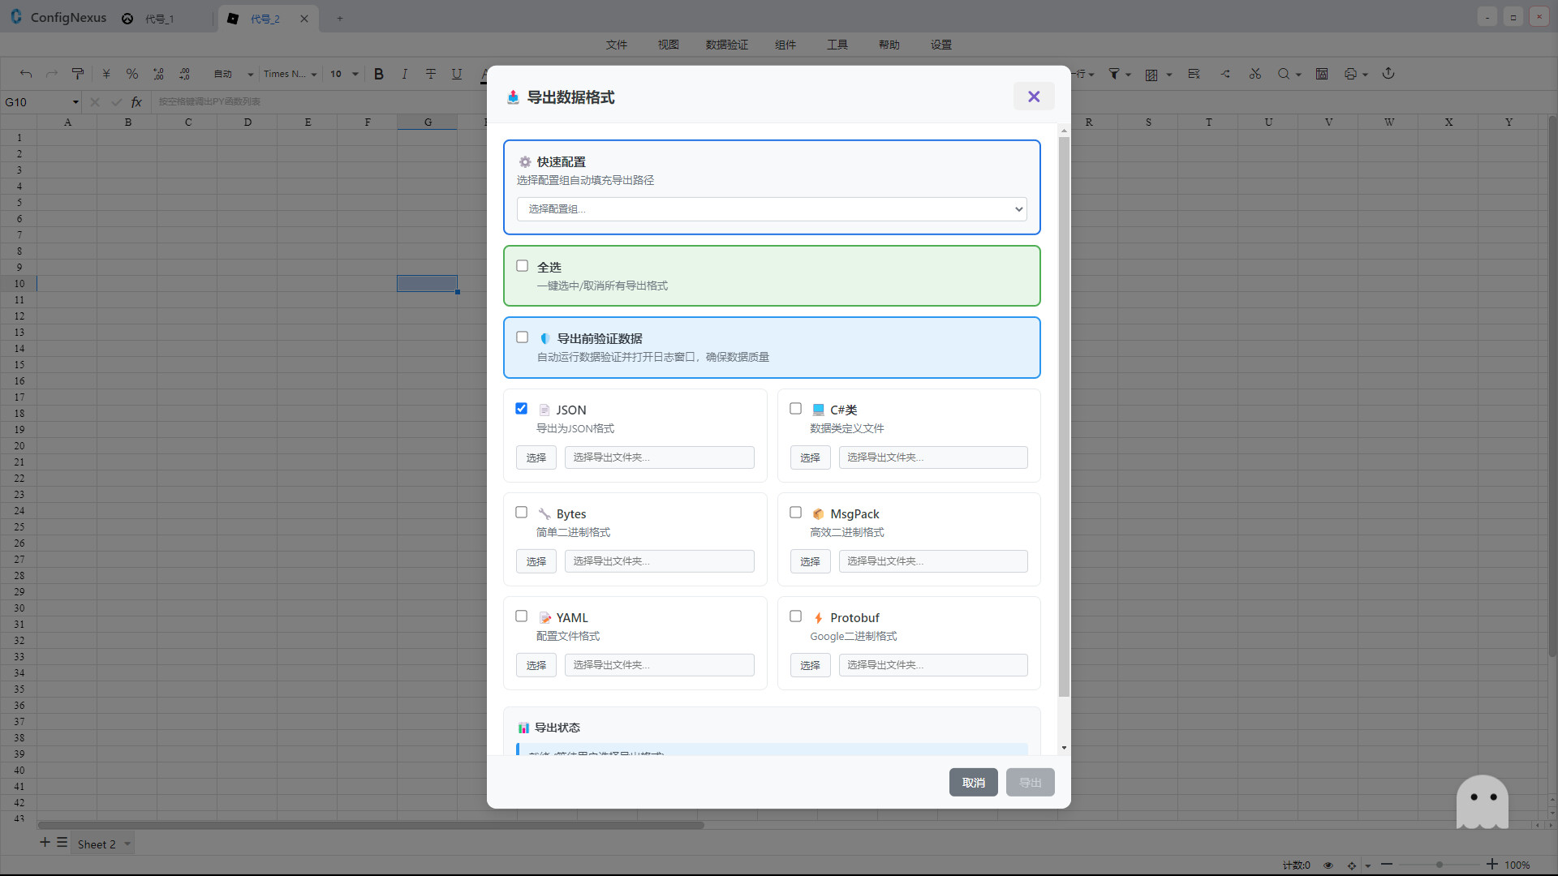Click the print icon in toolbar
The image size is (1558, 876).
click(1350, 74)
